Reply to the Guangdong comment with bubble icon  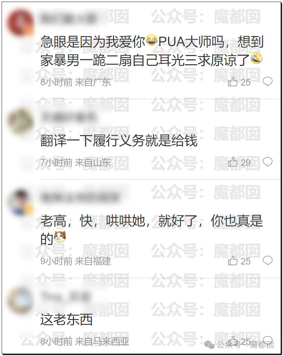267,82
